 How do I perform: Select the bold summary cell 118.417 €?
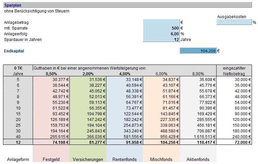click(198, 142)
